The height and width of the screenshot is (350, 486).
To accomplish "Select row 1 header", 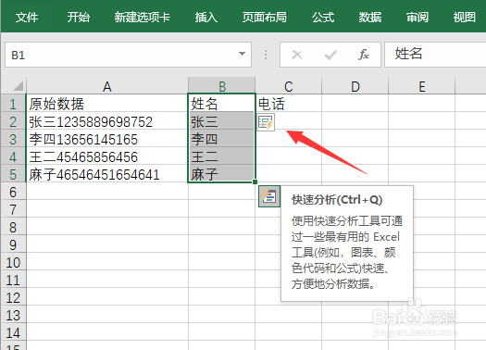I will pos(13,104).
